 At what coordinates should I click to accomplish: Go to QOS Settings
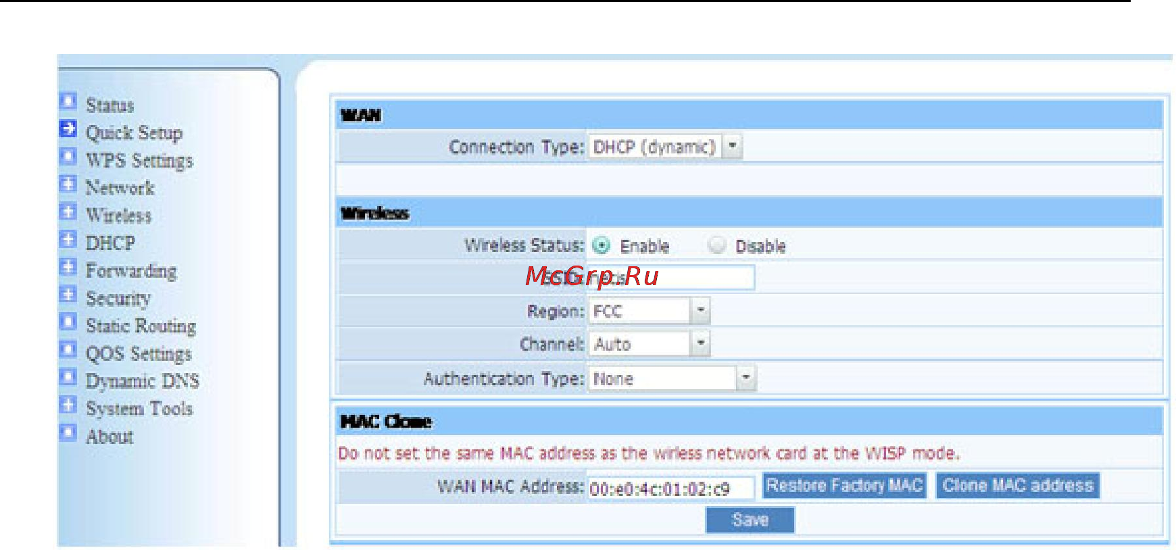pos(139,353)
